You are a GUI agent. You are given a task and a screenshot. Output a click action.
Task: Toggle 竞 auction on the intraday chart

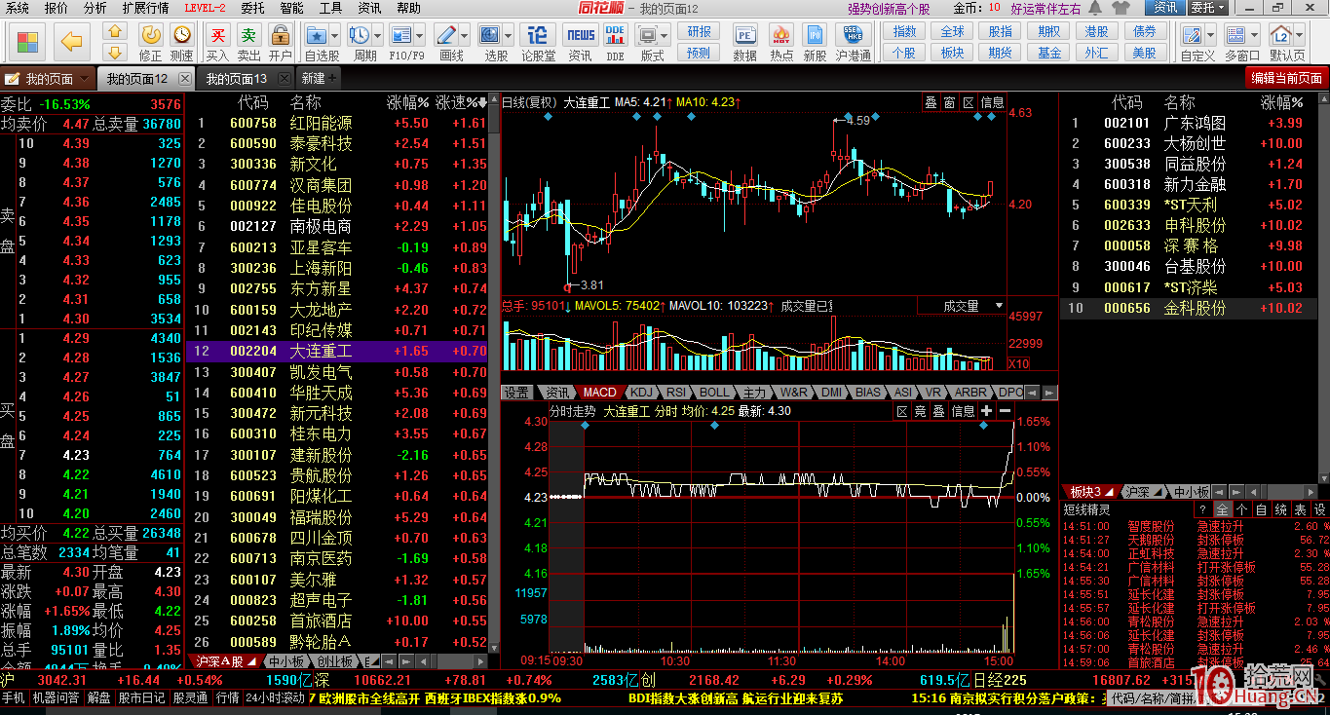click(920, 411)
